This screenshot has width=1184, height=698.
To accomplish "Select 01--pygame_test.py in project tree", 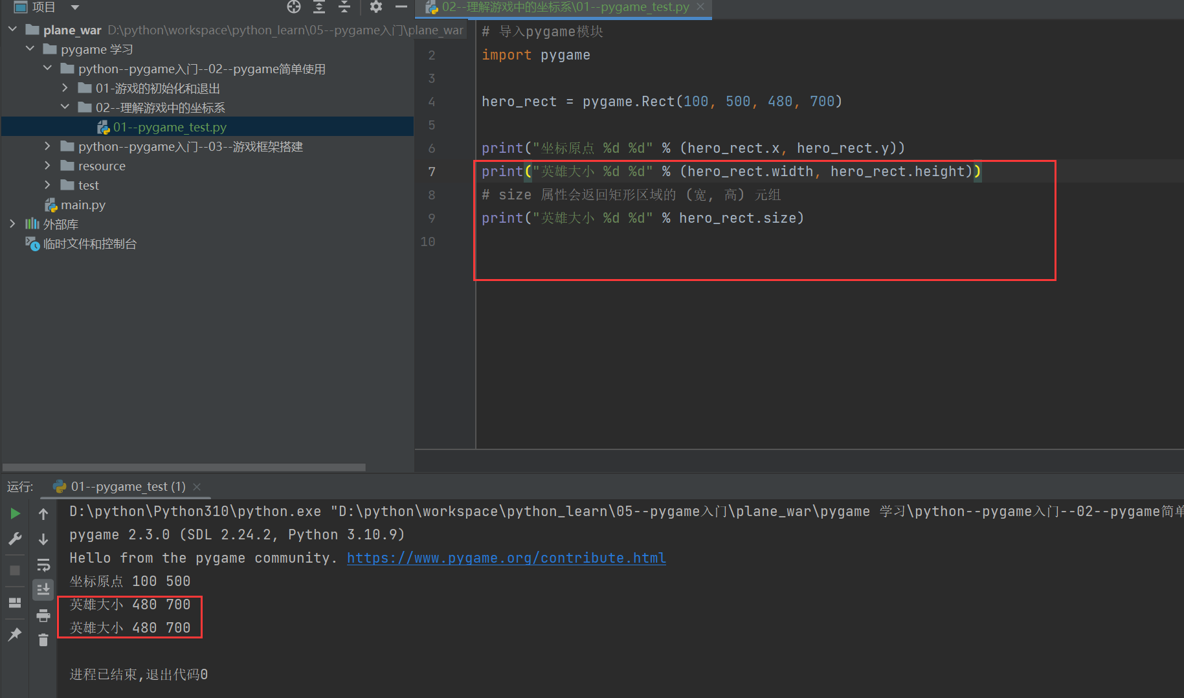I will click(207, 127).
